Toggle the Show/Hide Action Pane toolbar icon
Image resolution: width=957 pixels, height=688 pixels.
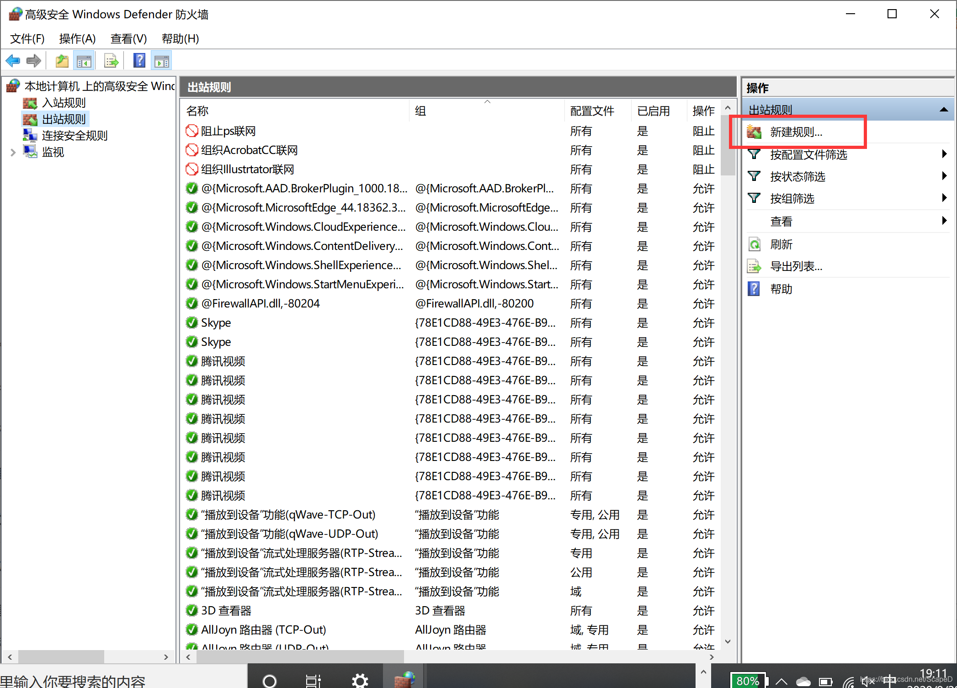162,61
